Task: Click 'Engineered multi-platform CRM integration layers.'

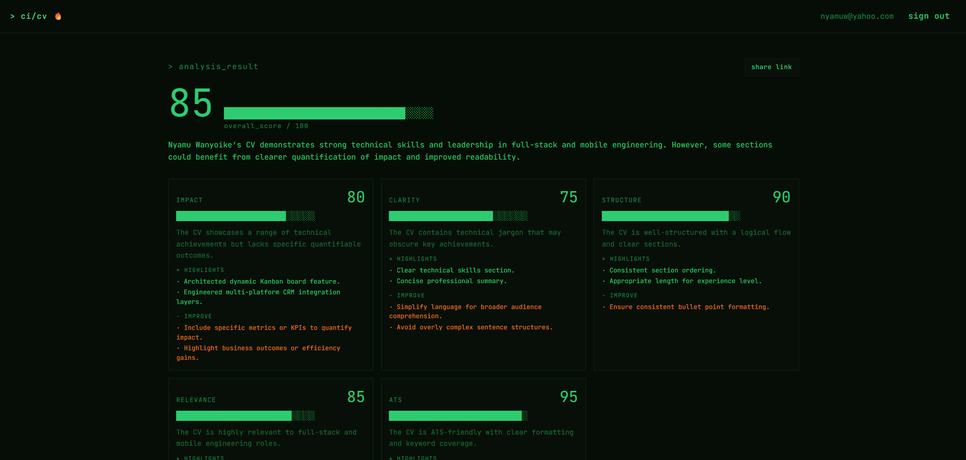Action: click(258, 297)
